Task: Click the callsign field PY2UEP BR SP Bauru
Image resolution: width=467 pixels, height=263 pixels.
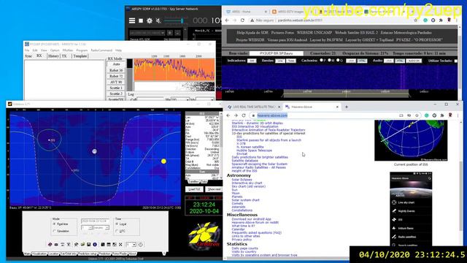Action: 277,53
